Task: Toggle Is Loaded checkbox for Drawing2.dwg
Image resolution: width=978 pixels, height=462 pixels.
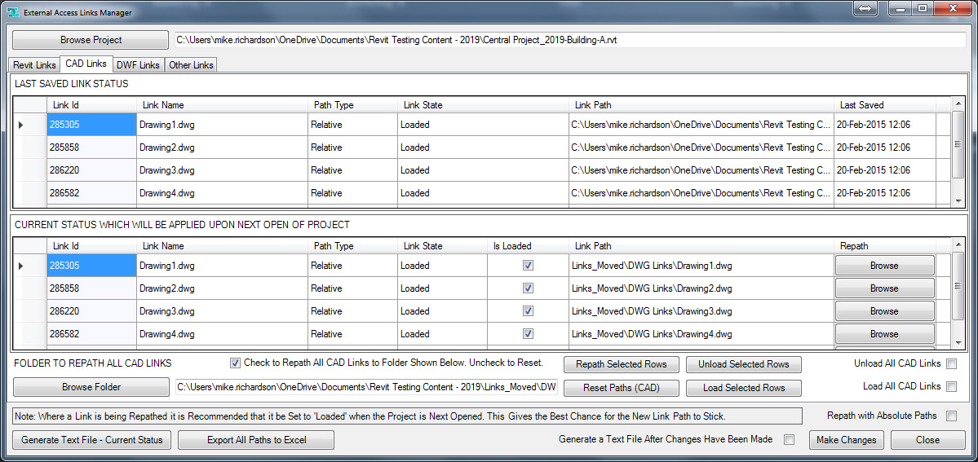Action: coord(528,288)
